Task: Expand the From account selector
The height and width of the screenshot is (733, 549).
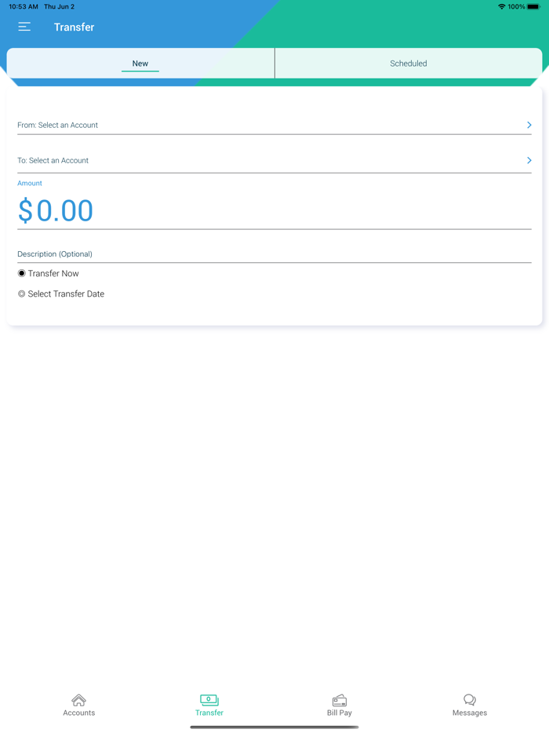Action: tap(274, 125)
